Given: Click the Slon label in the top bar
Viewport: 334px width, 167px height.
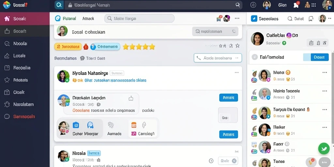Looking at the screenshot, I should pos(282,5).
